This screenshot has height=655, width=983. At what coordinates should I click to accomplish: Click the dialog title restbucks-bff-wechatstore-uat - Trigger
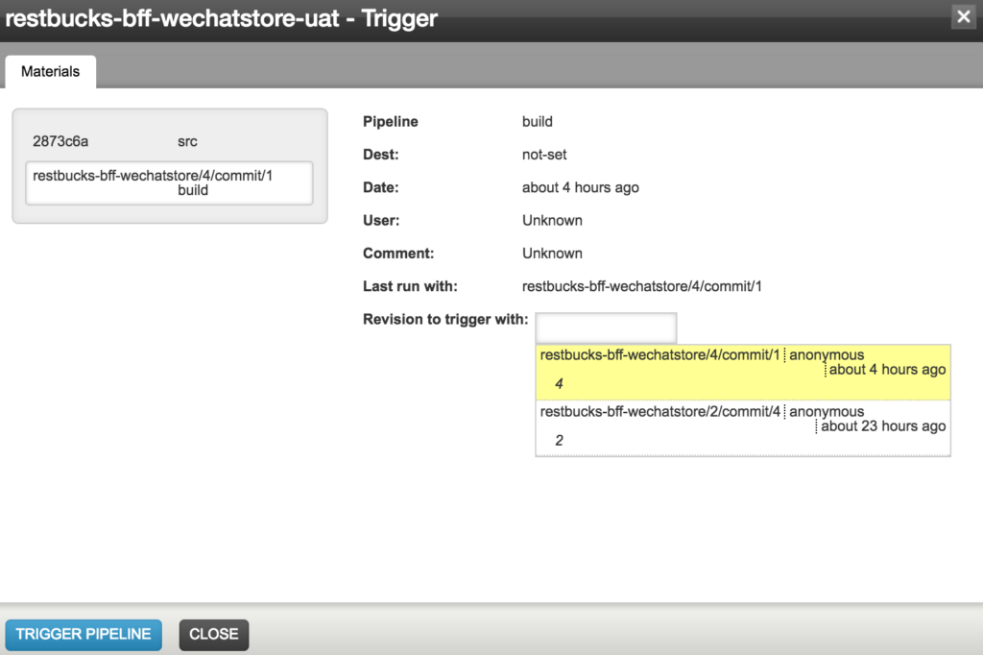click(x=222, y=18)
